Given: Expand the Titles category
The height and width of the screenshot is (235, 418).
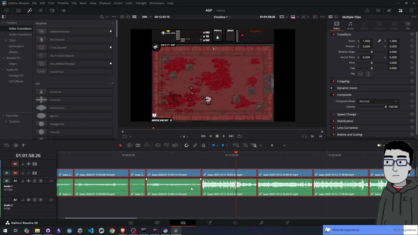Looking at the screenshot, I should 6,40.
